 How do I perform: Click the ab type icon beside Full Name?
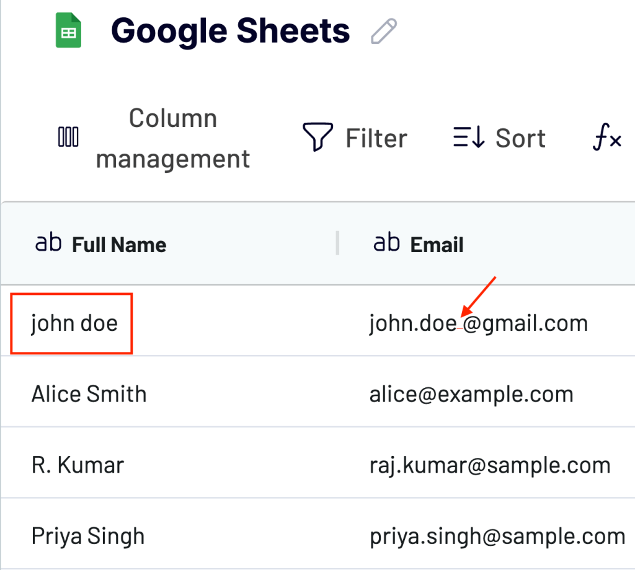(48, 243)
